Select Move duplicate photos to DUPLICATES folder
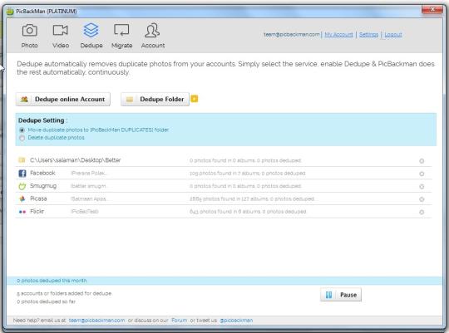 22,130
